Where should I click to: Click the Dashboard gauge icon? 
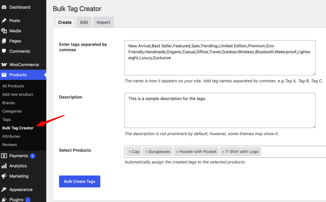[x=4, y=7]
